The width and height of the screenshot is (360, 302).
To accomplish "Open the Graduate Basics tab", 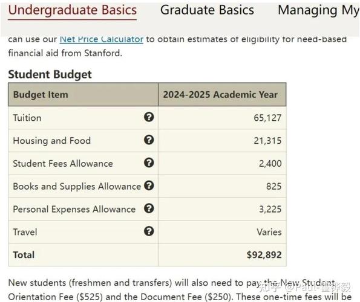I will (x=207, y=10).
